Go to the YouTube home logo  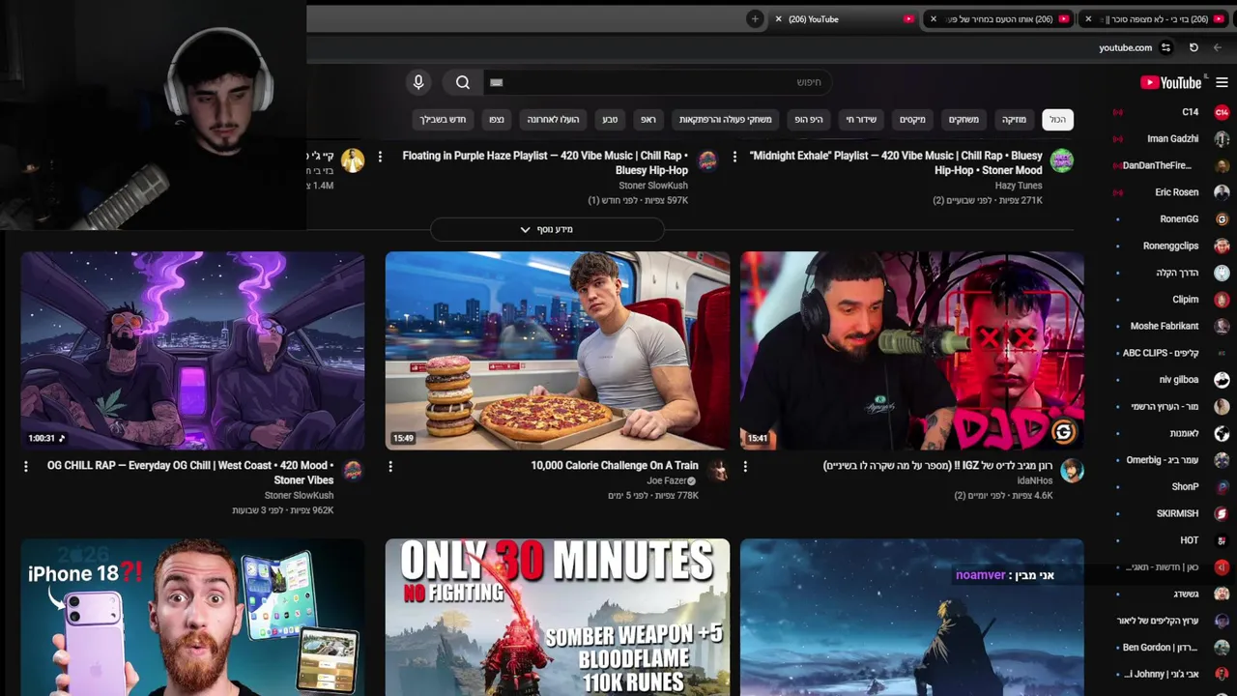point(1171,83)
